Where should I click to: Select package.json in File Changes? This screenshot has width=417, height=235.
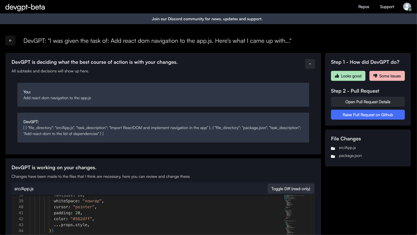[350, 155]
